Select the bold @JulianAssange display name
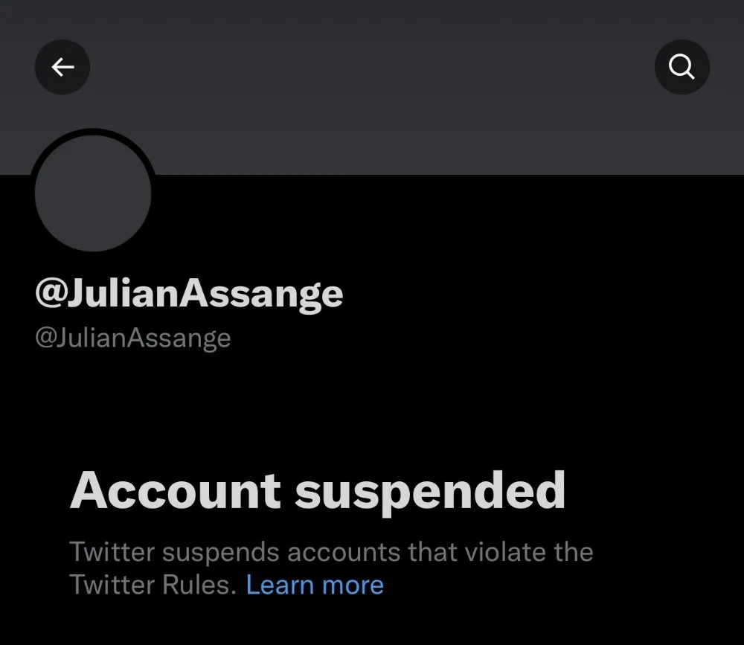The width and height of the screenshot is (744, 645). coord(189,294)
